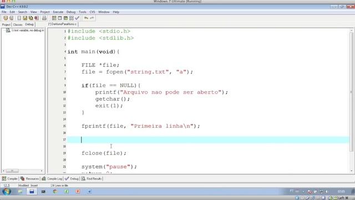355x200 pixels.
Task: Open the Debug menu in the menu bar
Action: [71, 12]
